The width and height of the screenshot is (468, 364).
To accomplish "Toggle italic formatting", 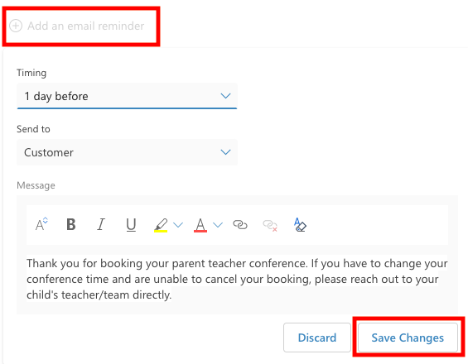I will (x=101, y=224).
